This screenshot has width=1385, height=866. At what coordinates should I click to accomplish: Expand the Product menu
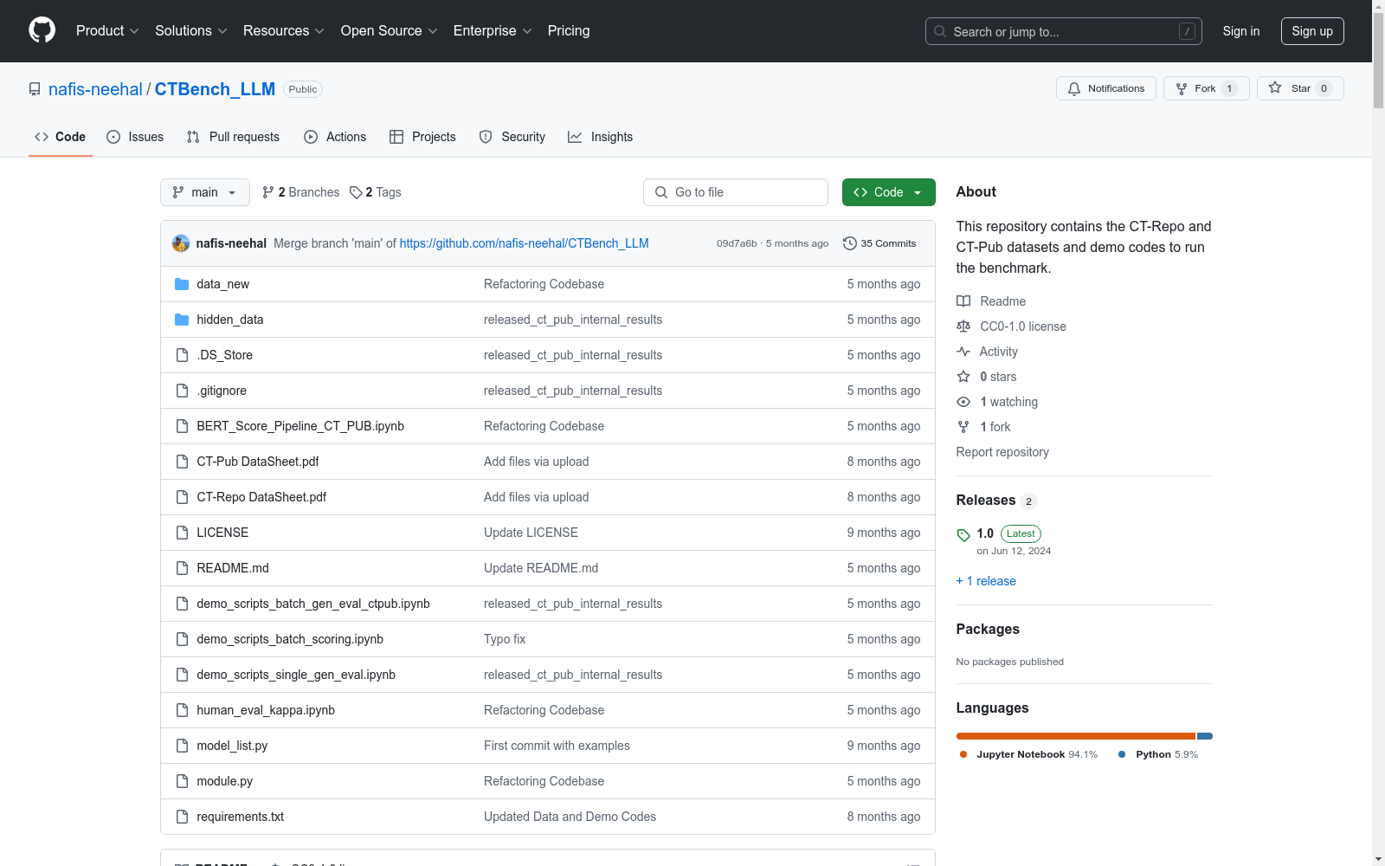(x=107, y=31)
